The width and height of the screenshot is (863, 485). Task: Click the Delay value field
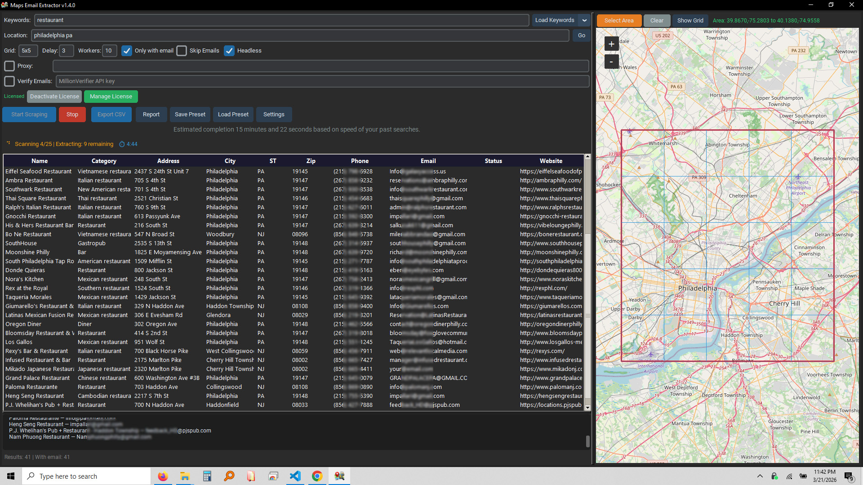tap(66, 51)
